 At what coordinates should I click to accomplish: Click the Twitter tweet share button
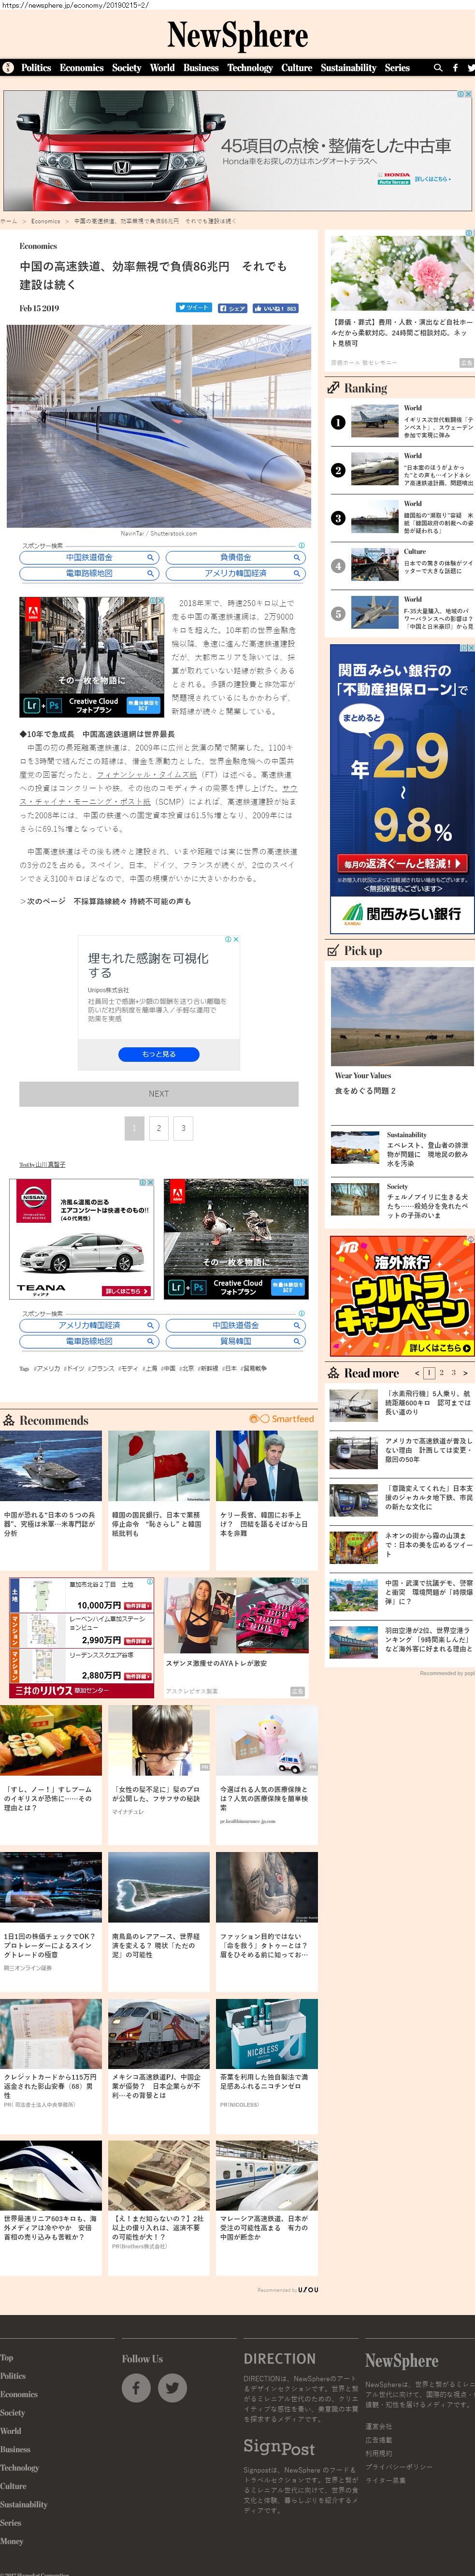(x=194, y=308)
